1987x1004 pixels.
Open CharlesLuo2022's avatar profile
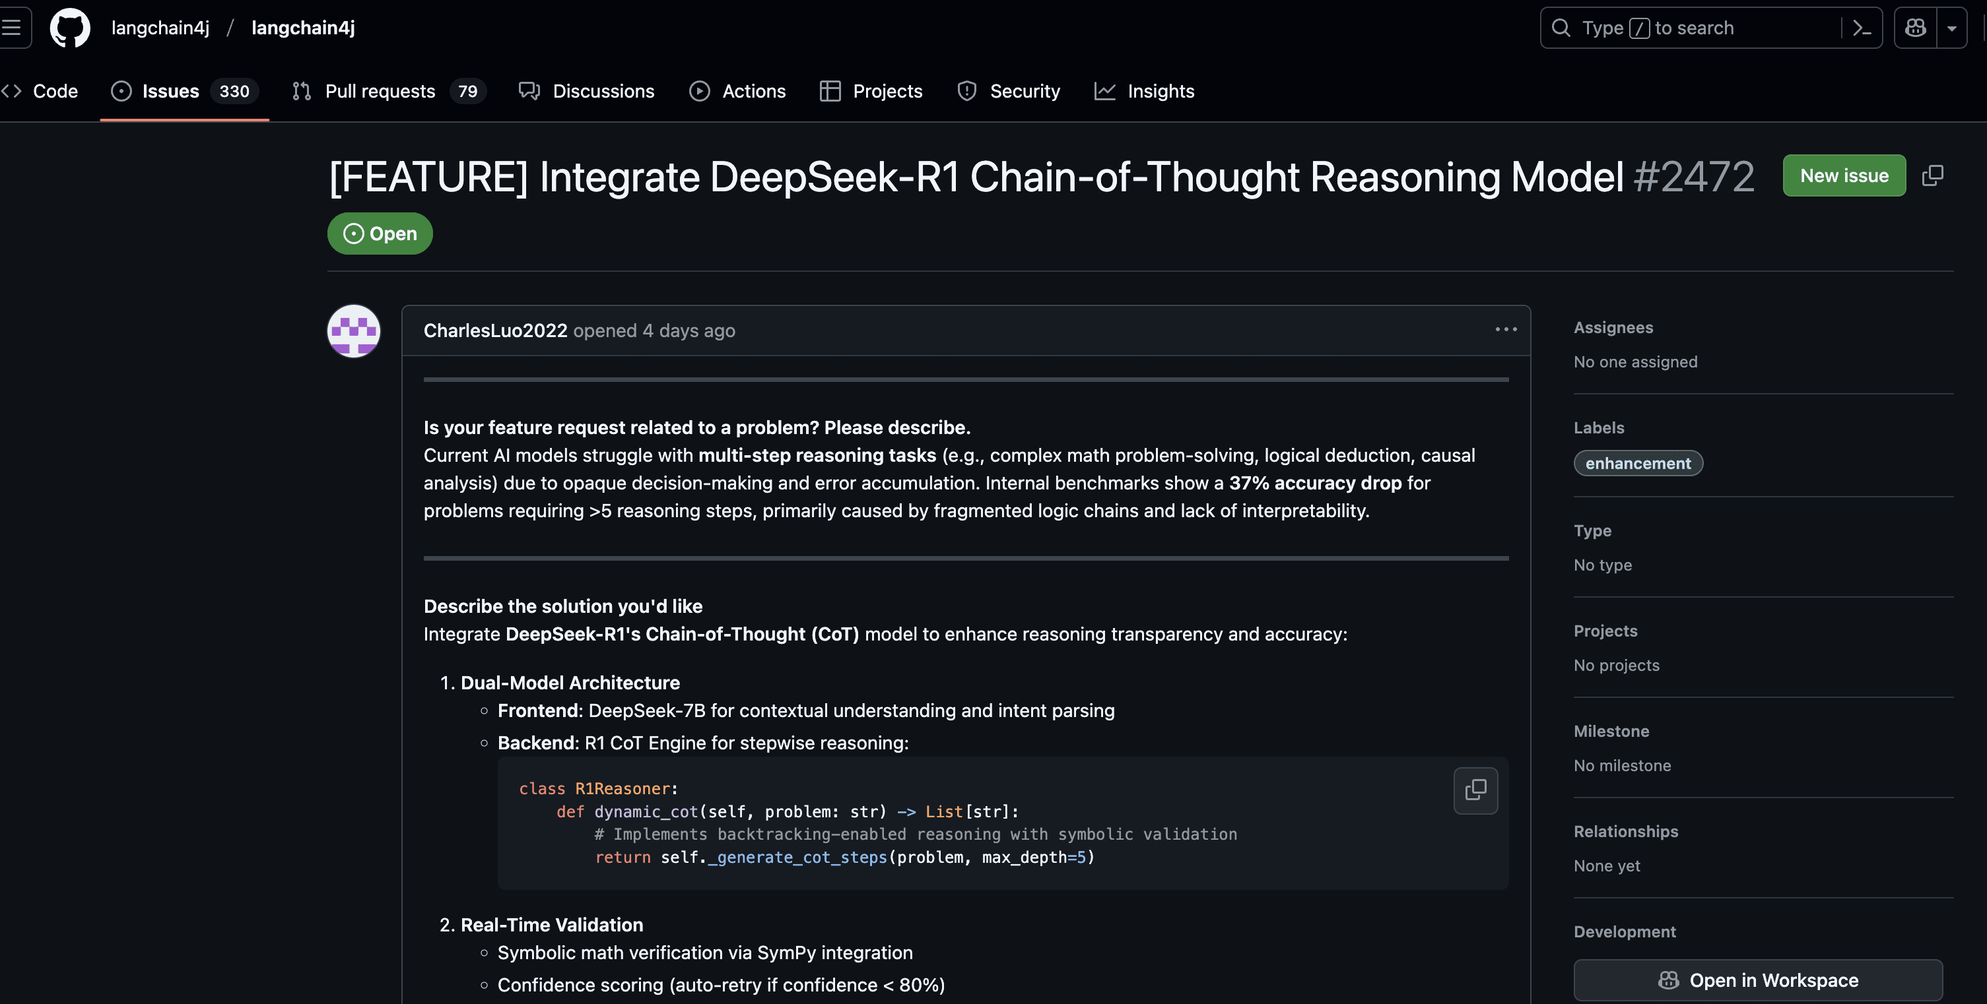pos(354,331)
